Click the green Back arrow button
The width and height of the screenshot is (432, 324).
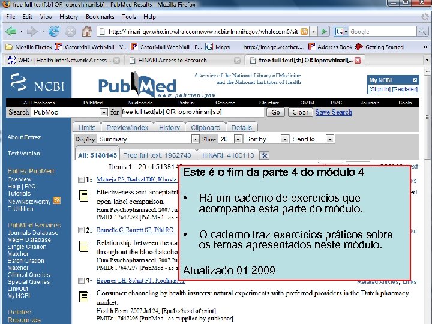[x=11, y=31]
